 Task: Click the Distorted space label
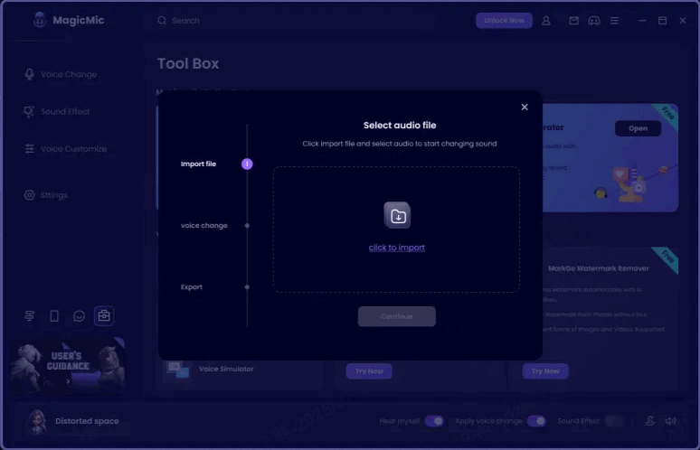pos(87,421)
